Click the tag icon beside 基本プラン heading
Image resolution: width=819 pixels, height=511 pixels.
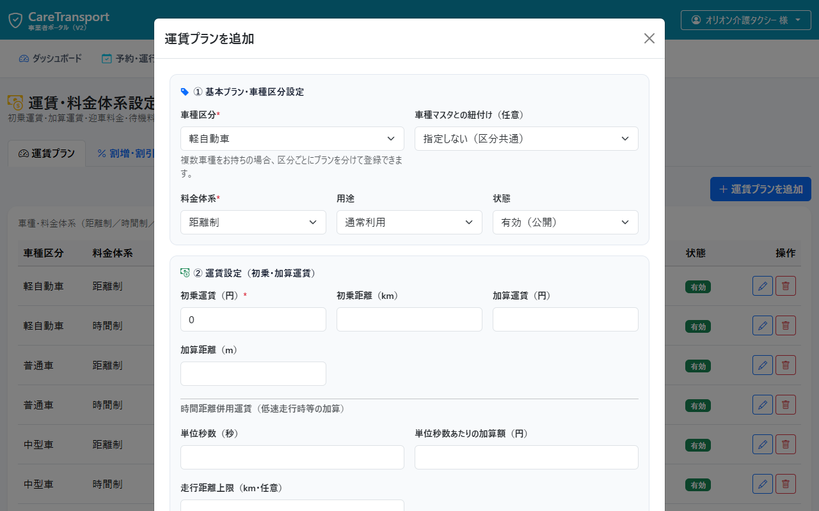[x=185, y=92]
